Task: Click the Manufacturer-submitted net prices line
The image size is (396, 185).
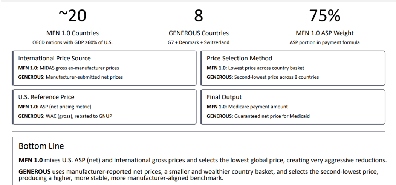Action: (70, 77)
